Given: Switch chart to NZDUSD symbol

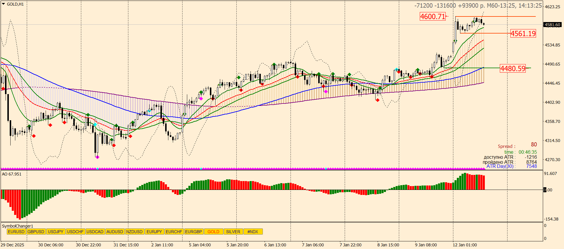Looking at the screenshot, I should (x=135, y=232).
